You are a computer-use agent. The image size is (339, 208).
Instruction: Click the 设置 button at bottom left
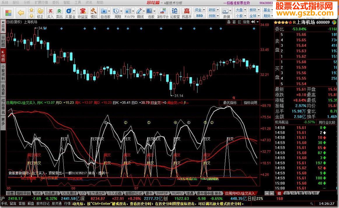click(10, 193)
